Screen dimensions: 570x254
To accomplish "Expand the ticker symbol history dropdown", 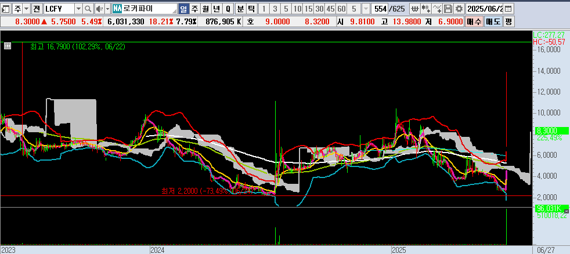I will pos(78,8).
